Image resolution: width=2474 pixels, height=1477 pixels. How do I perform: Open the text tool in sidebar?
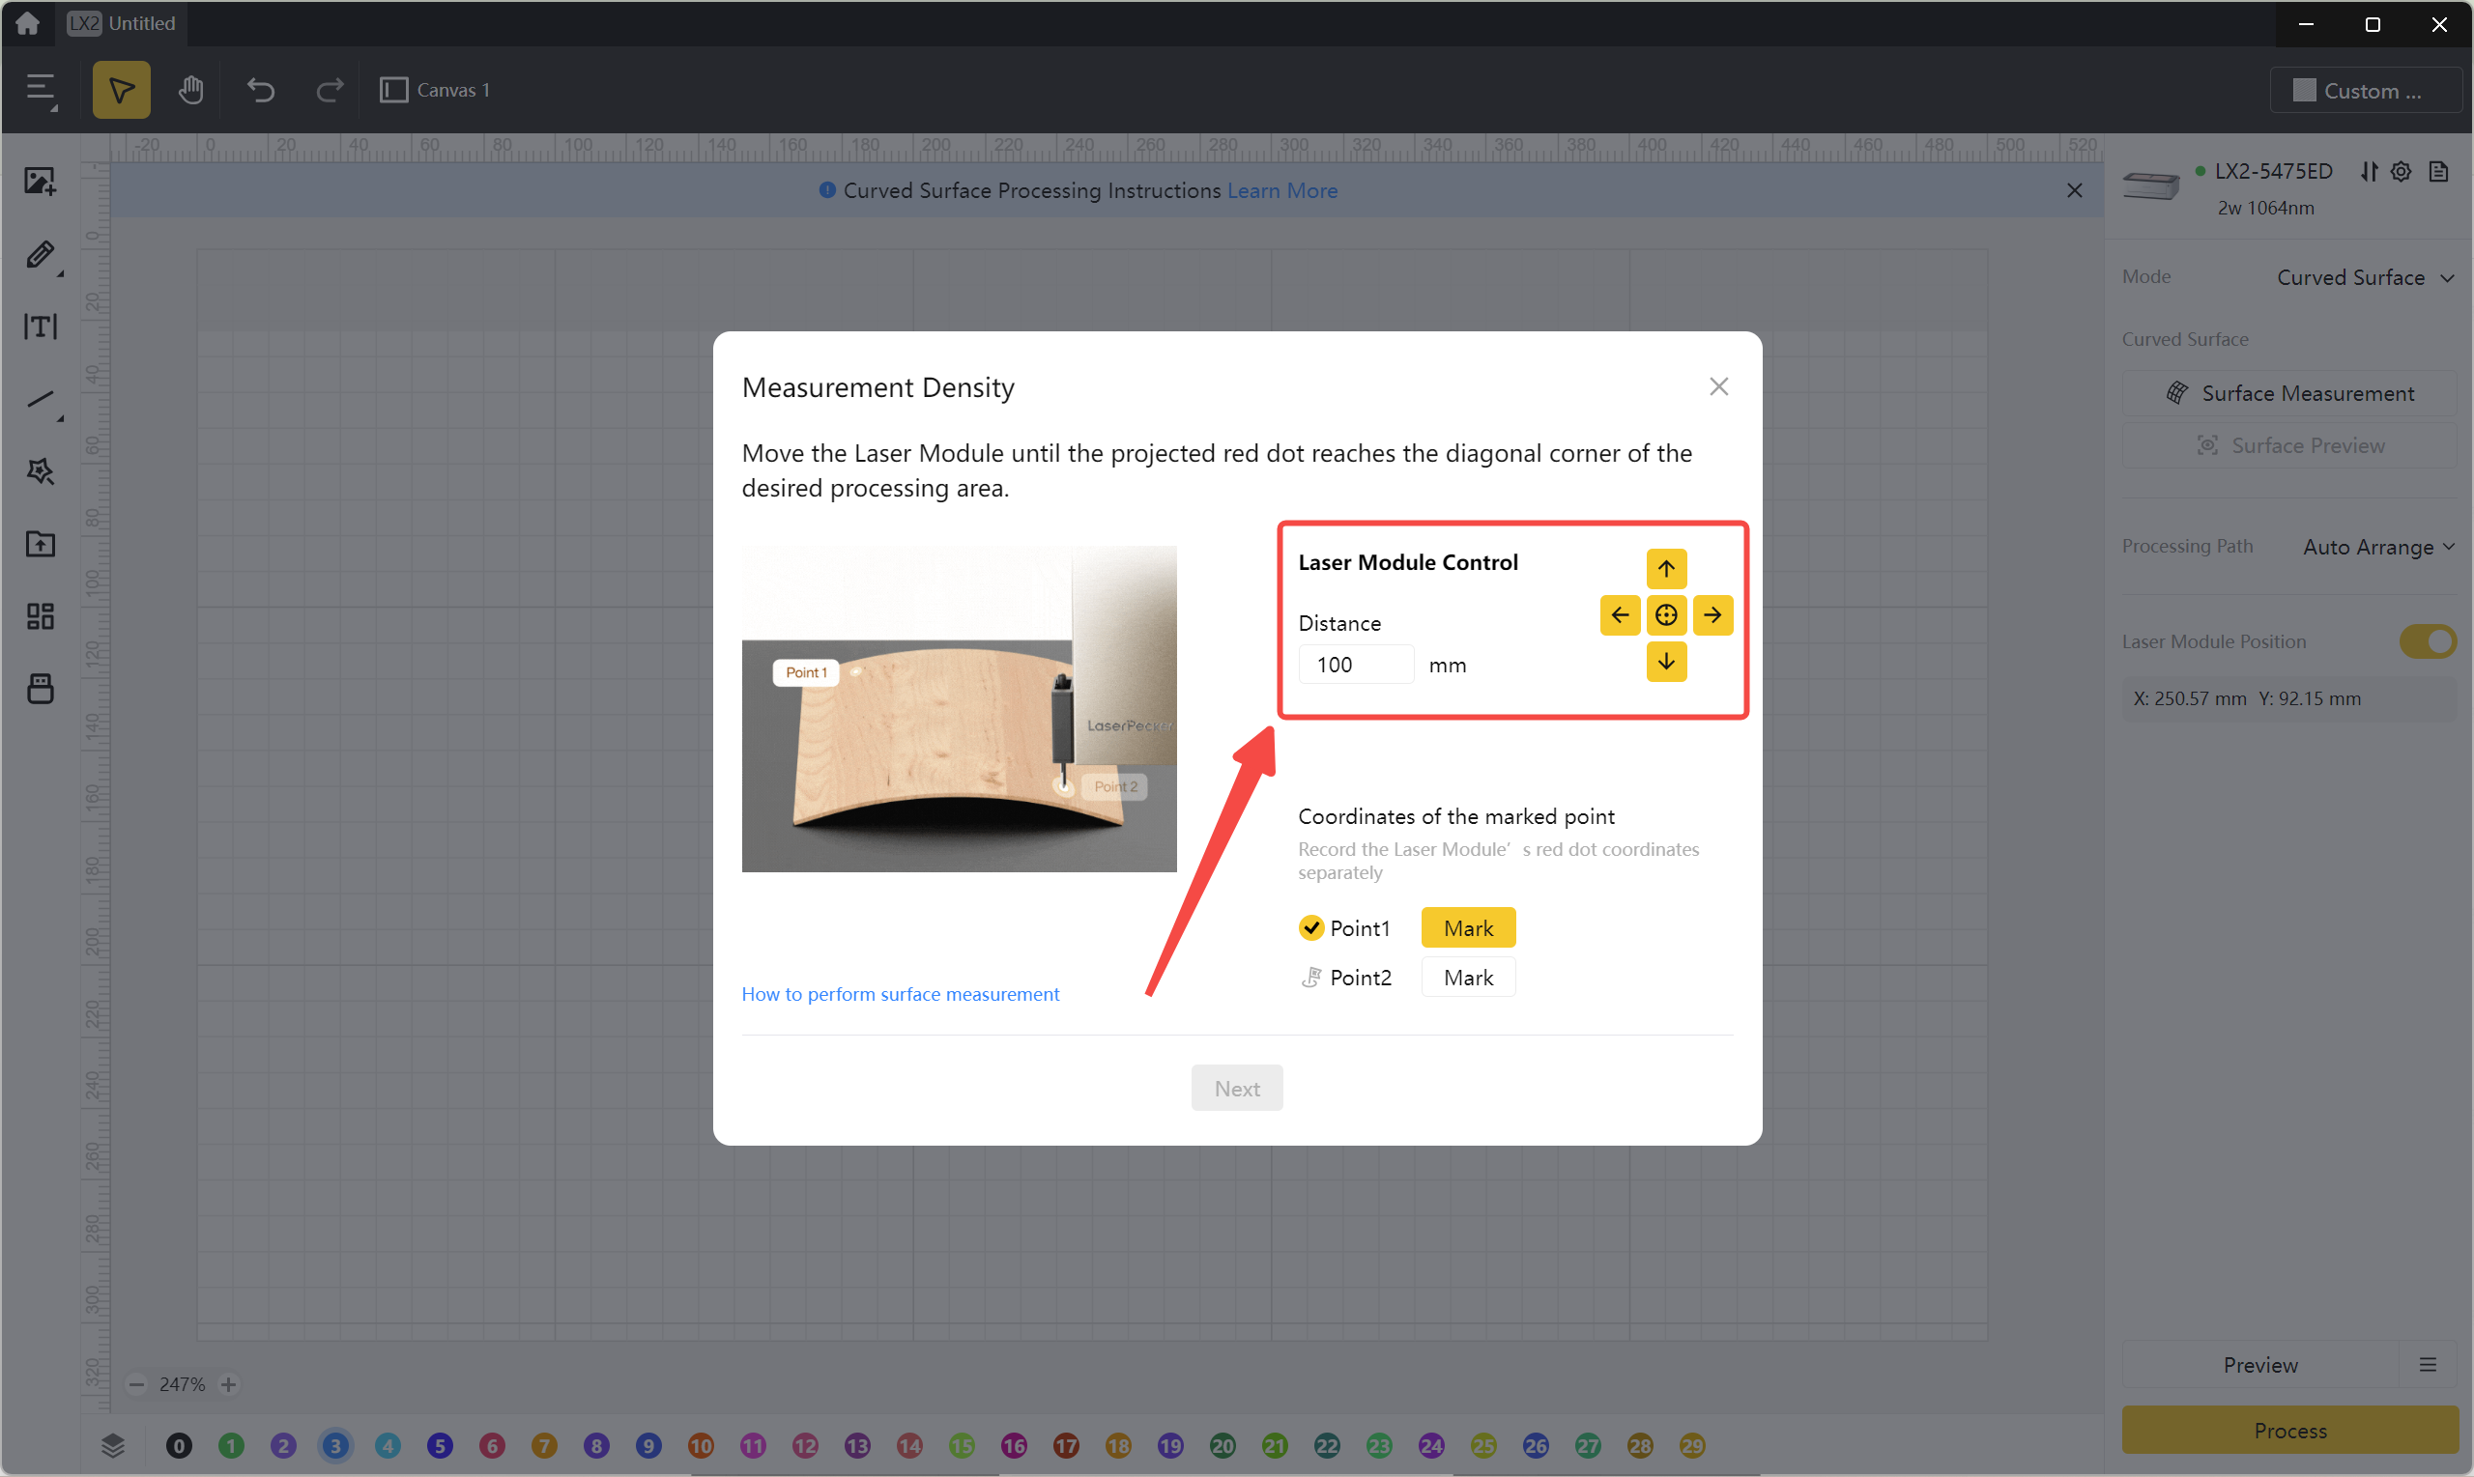pyautogui.click(x=40, y=327)
